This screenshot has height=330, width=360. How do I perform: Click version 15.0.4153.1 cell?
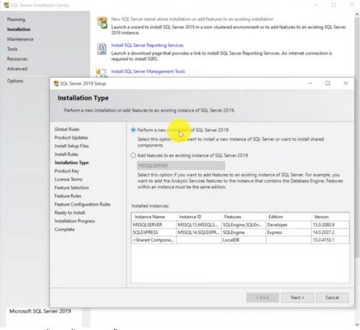pyautogui.click(x=330, y=240)
